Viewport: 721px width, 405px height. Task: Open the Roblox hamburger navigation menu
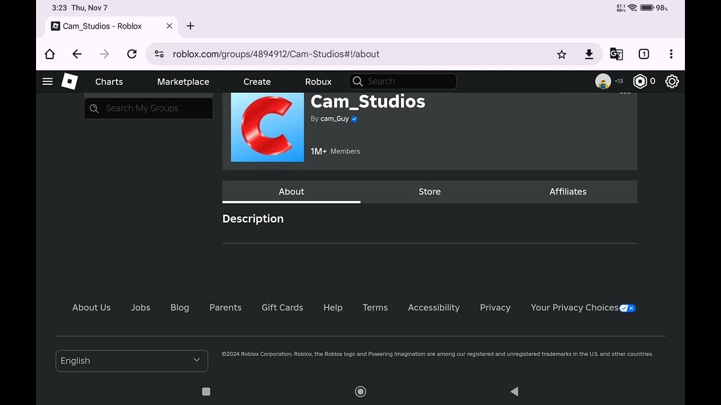48,82
